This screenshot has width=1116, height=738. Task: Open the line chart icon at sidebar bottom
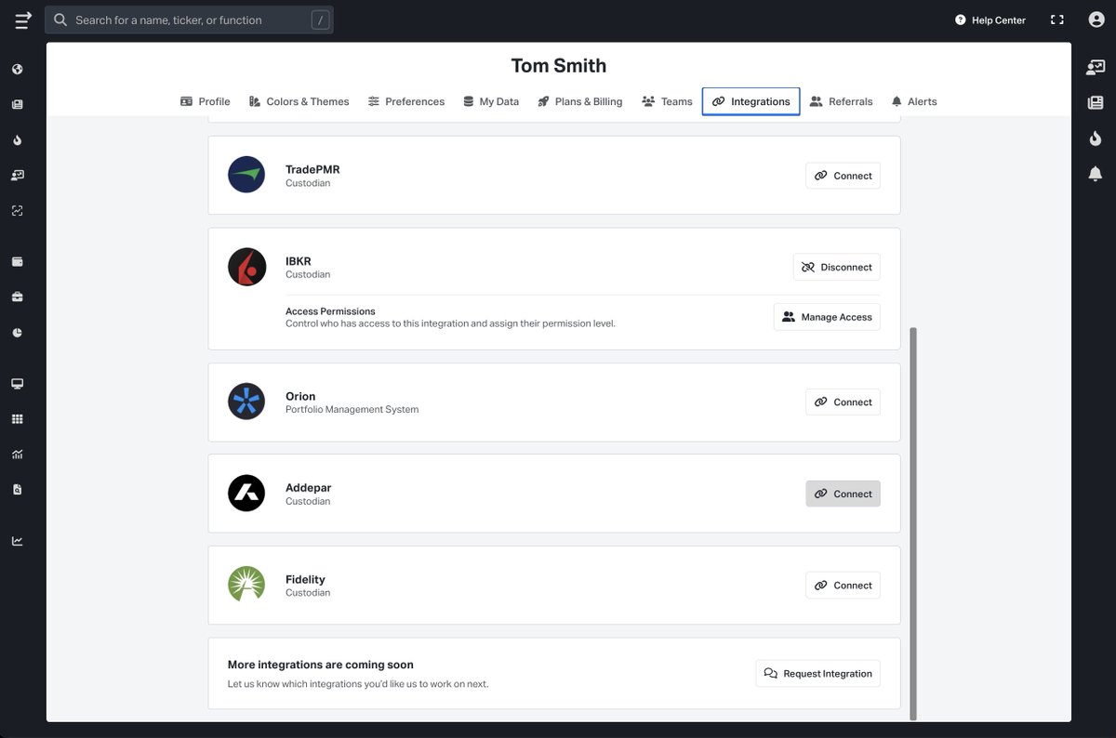(x=16, y=540)
